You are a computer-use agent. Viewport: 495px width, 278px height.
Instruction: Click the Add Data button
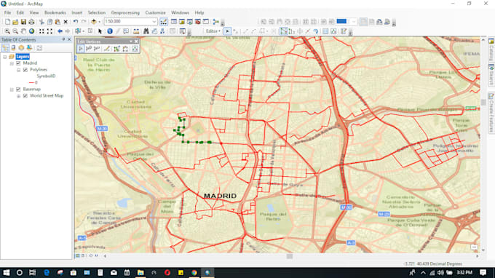coord(94,22)
